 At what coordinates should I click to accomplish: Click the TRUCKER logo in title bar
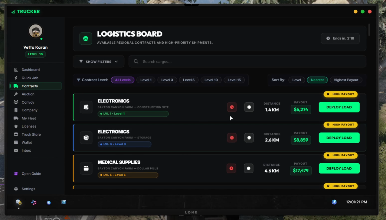click(x=26, y=11)
